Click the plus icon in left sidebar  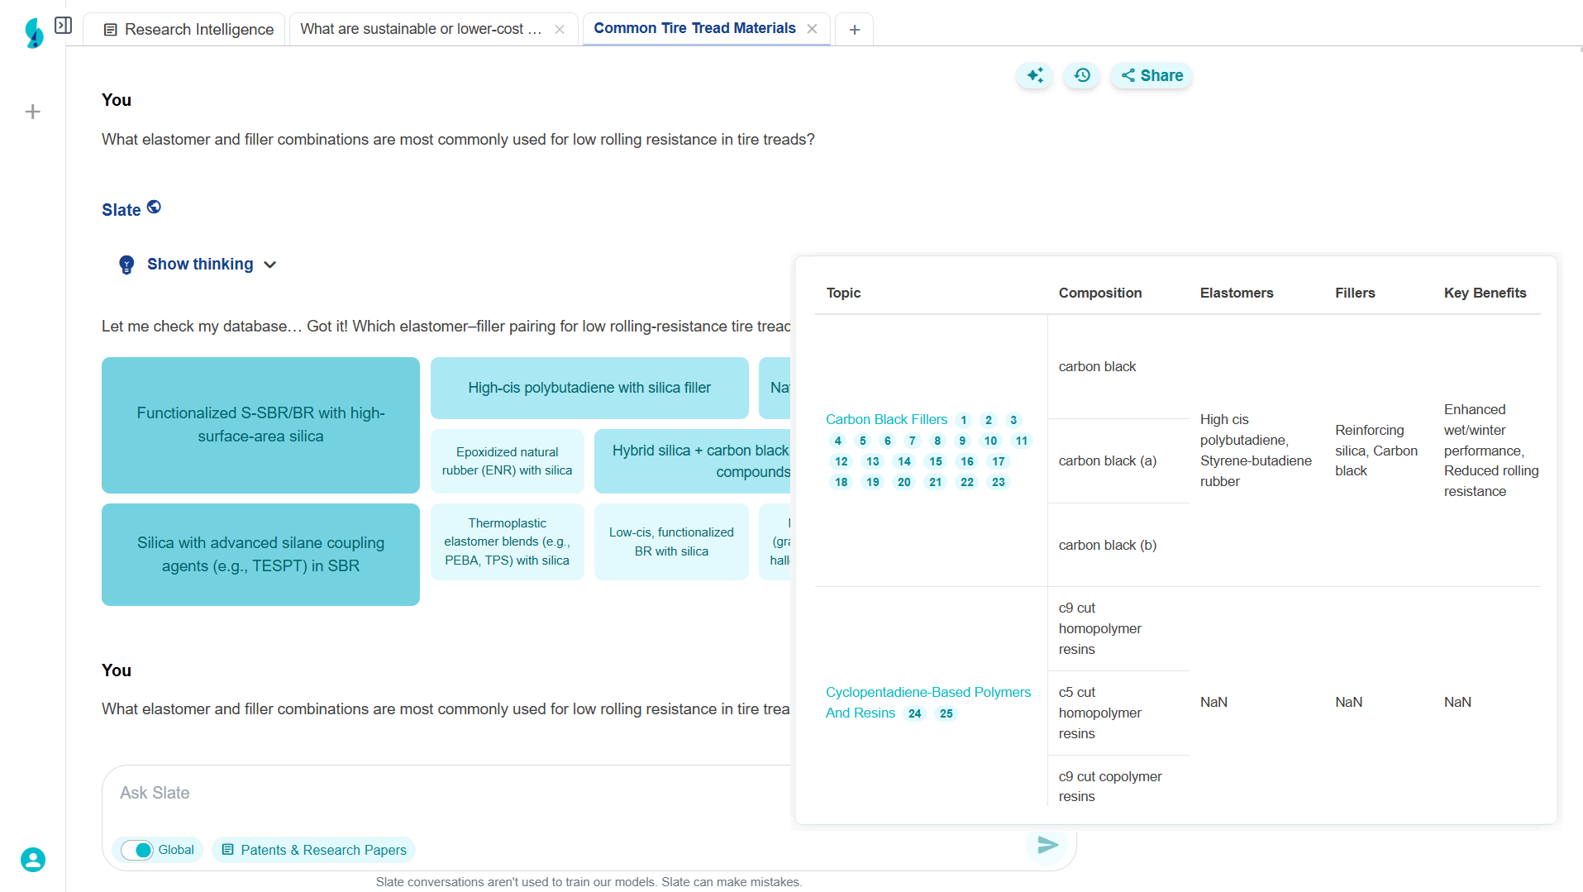click(33, 112)
